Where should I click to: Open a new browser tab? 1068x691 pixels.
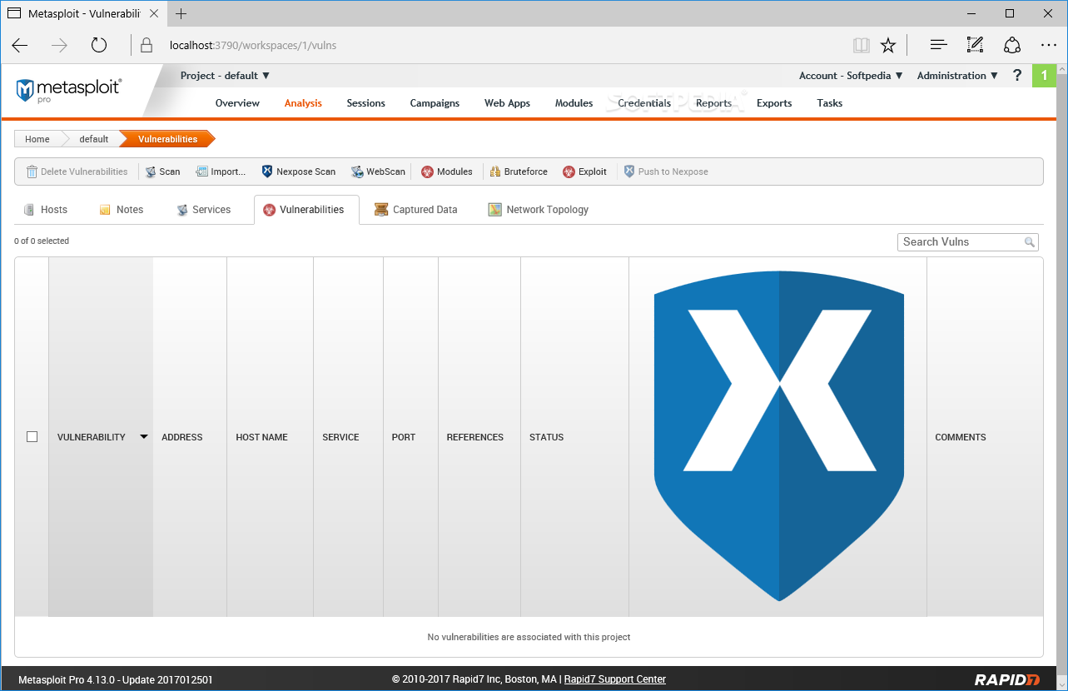click(x=181, y=13)
